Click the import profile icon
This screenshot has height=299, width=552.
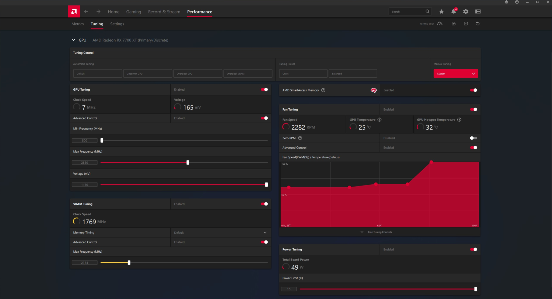[x=454, y=24]
